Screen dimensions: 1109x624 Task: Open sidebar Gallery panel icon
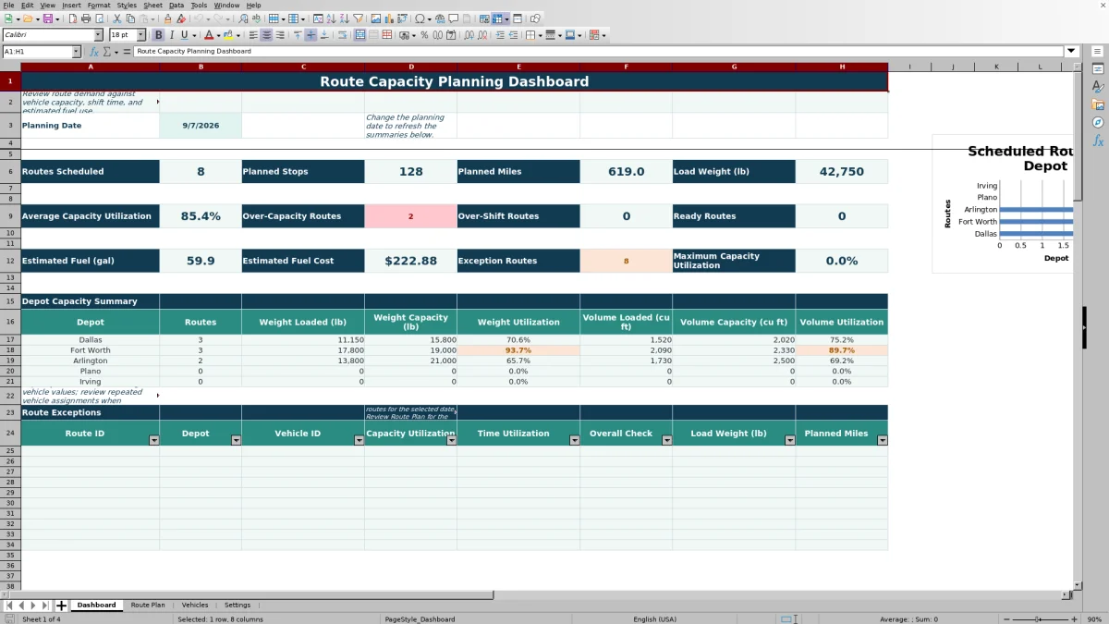tap(1098, 104)
